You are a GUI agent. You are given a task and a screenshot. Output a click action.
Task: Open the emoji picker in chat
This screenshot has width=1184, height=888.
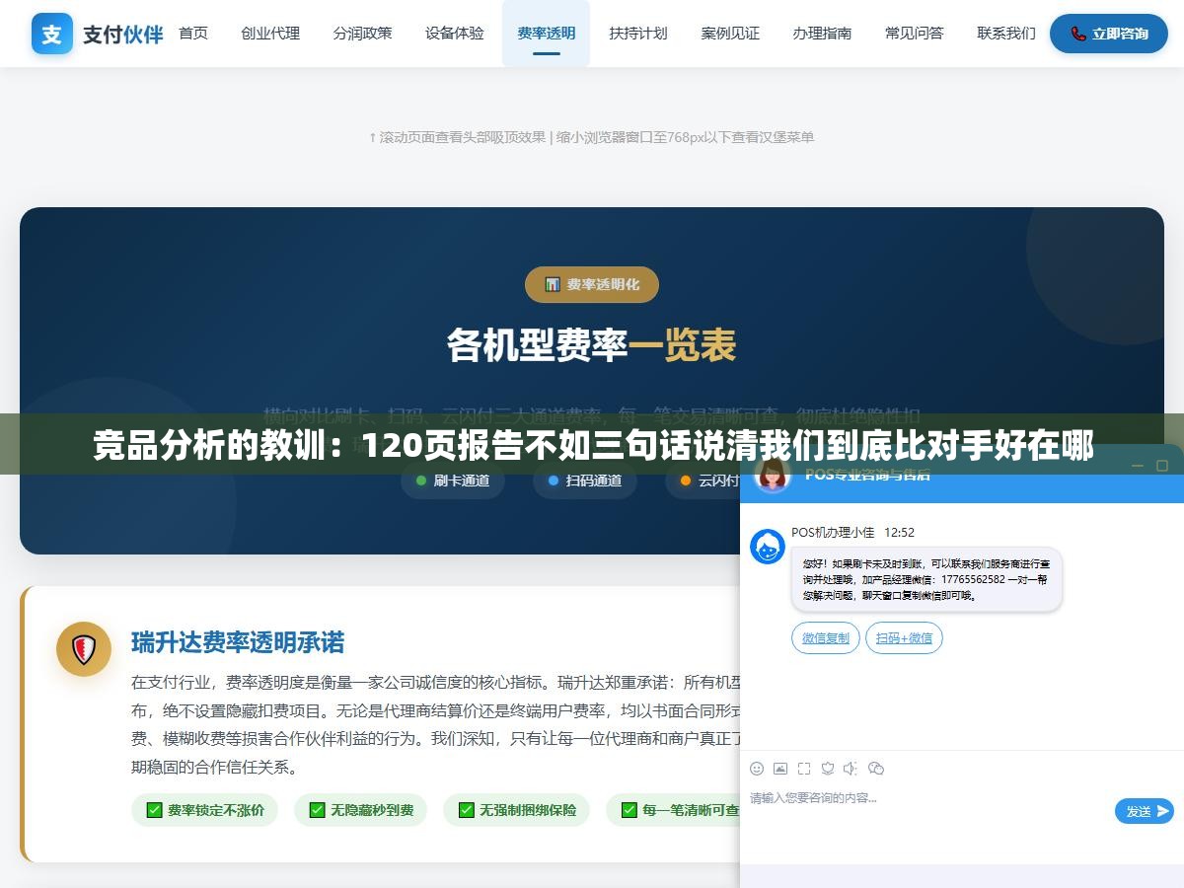757,769
